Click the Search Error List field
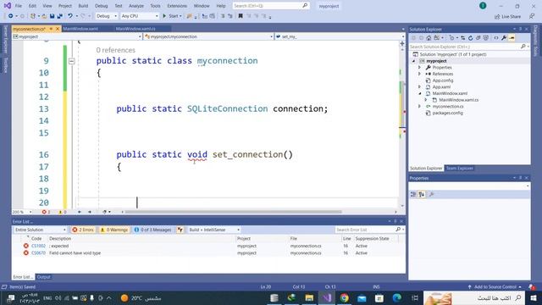 tap(369, 230)
